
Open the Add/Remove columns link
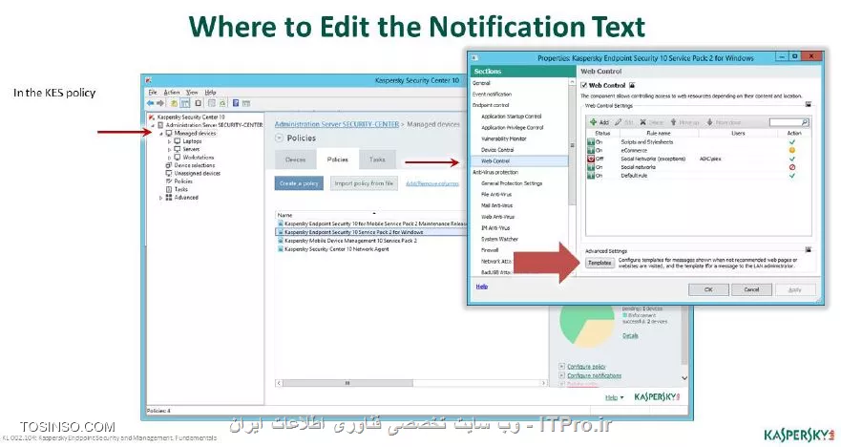431,183
